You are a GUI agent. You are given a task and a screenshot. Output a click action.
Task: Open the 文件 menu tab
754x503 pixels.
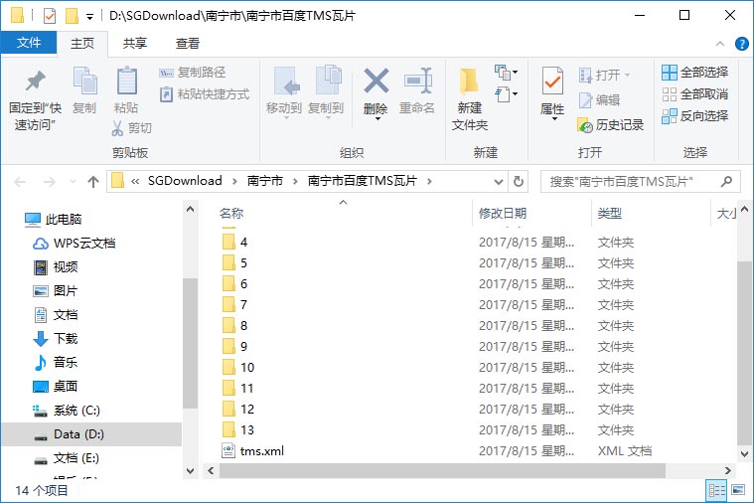click(x=29, y=43)
